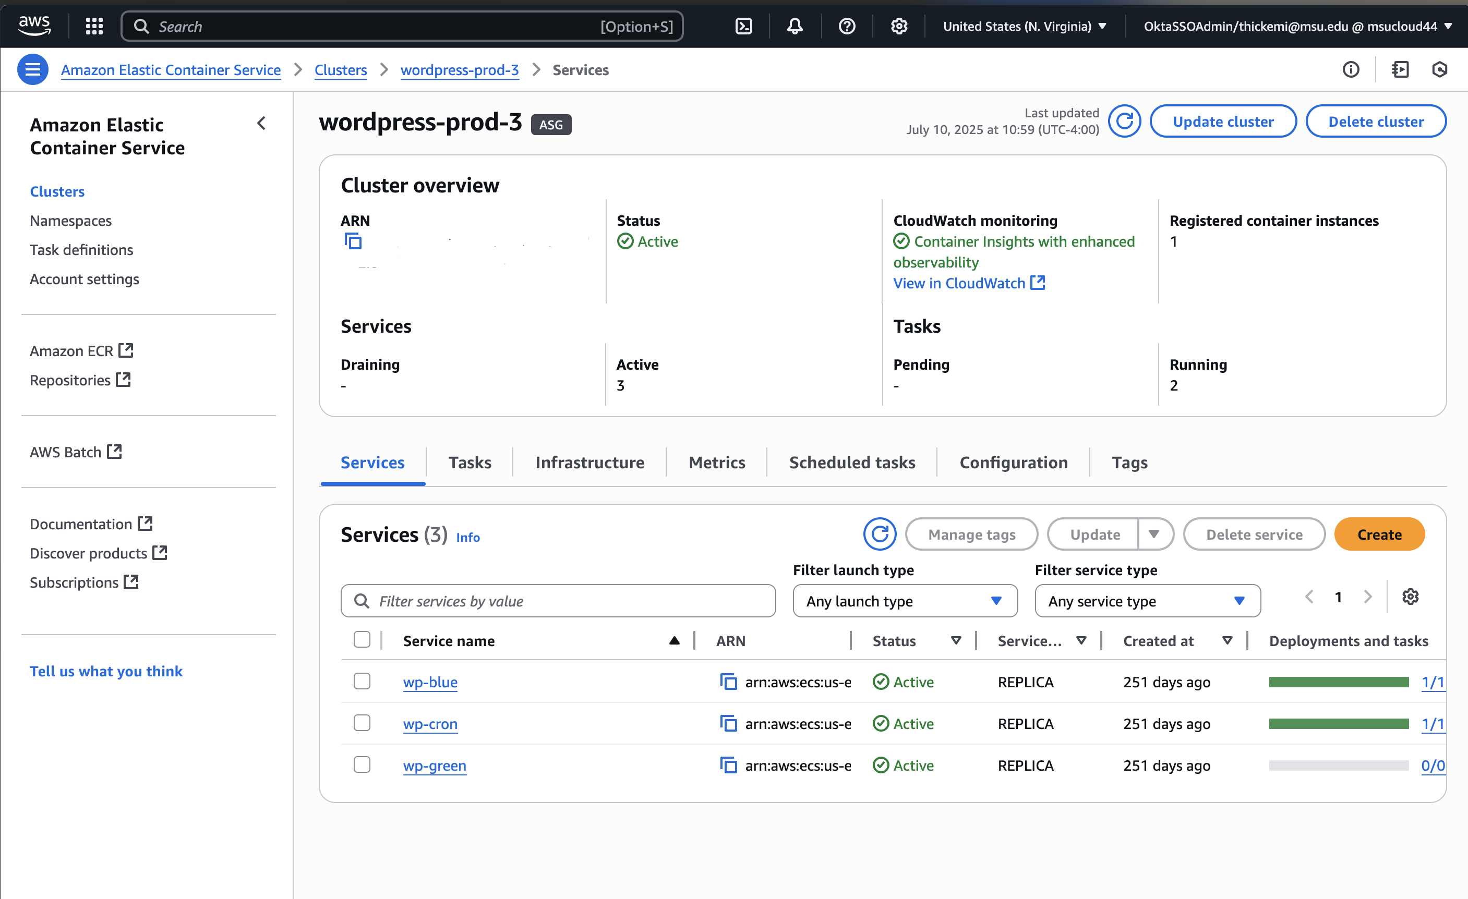This screenshot has width=1468, height=899.
Task: Click the wp-blue deployment progress bar
Action: coord(1338,682)
